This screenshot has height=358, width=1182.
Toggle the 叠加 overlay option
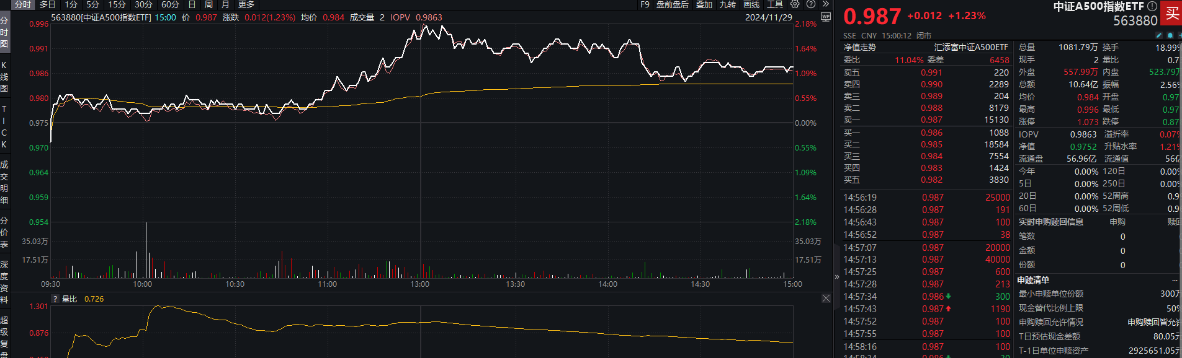pyautogui.click(x=704, y=4)
